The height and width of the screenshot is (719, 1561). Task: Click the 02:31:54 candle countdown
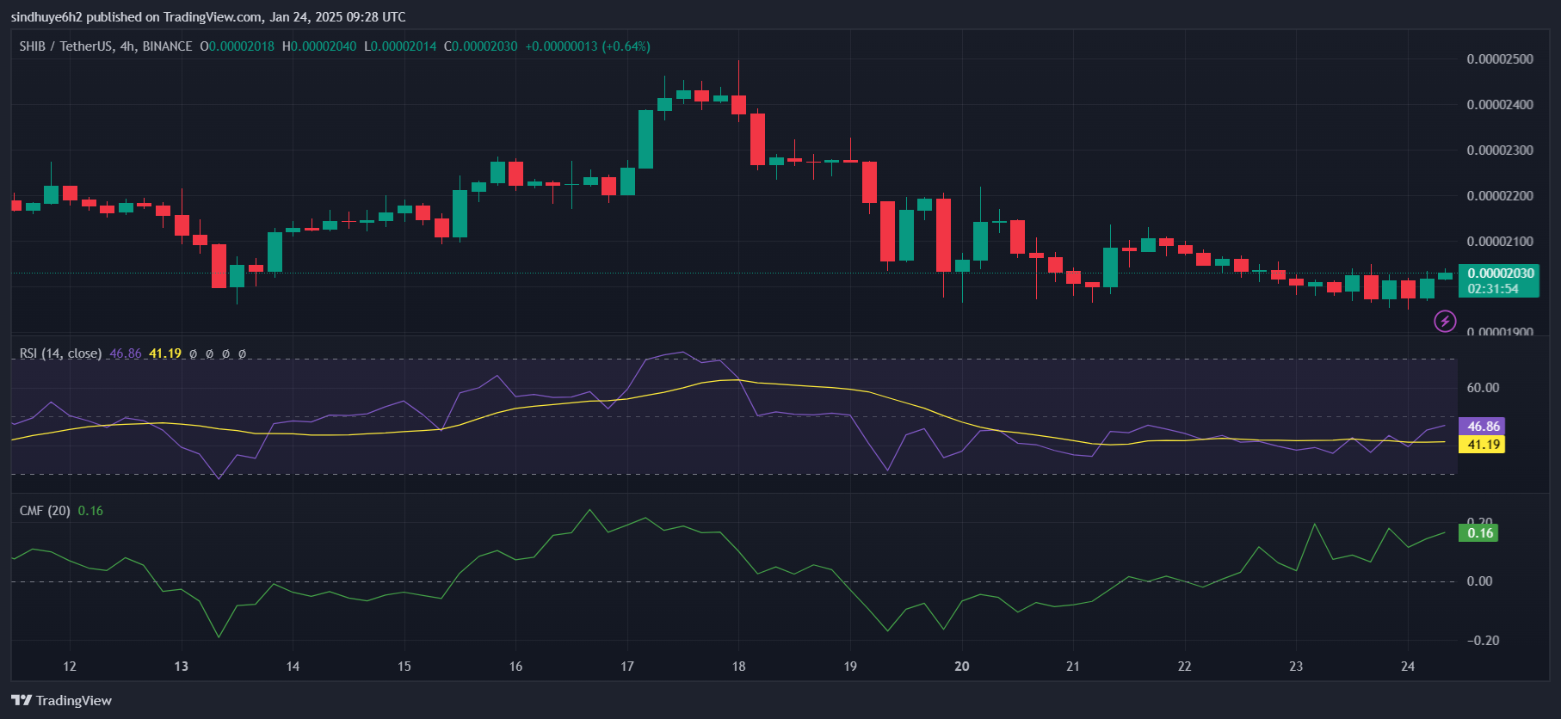1493,289
